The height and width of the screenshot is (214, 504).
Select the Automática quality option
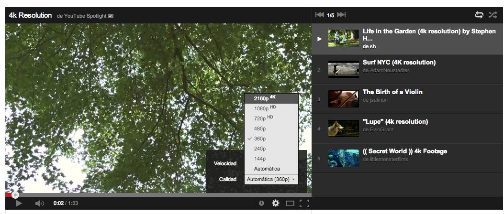[267, 169]
